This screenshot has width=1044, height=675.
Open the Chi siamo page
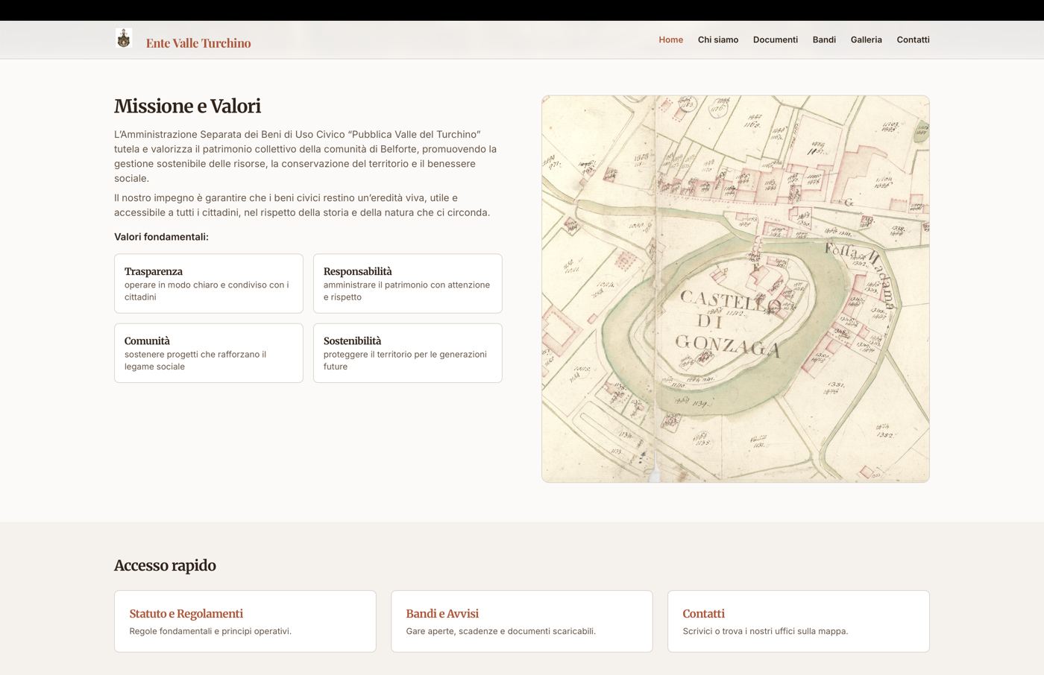coord(717,39)
